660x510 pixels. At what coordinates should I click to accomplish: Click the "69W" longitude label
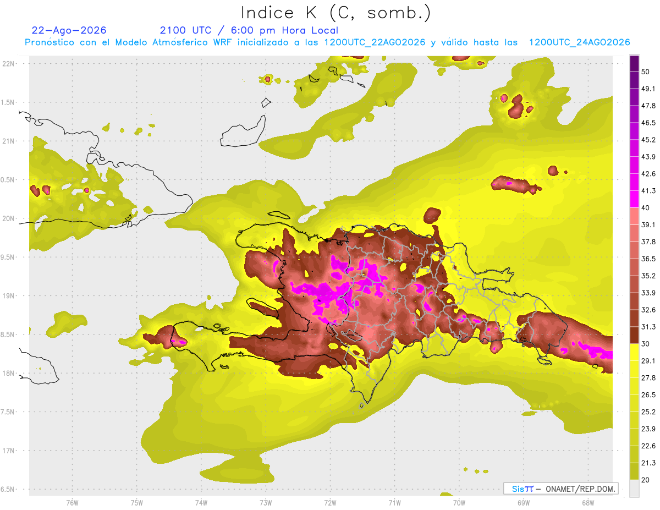524,503
